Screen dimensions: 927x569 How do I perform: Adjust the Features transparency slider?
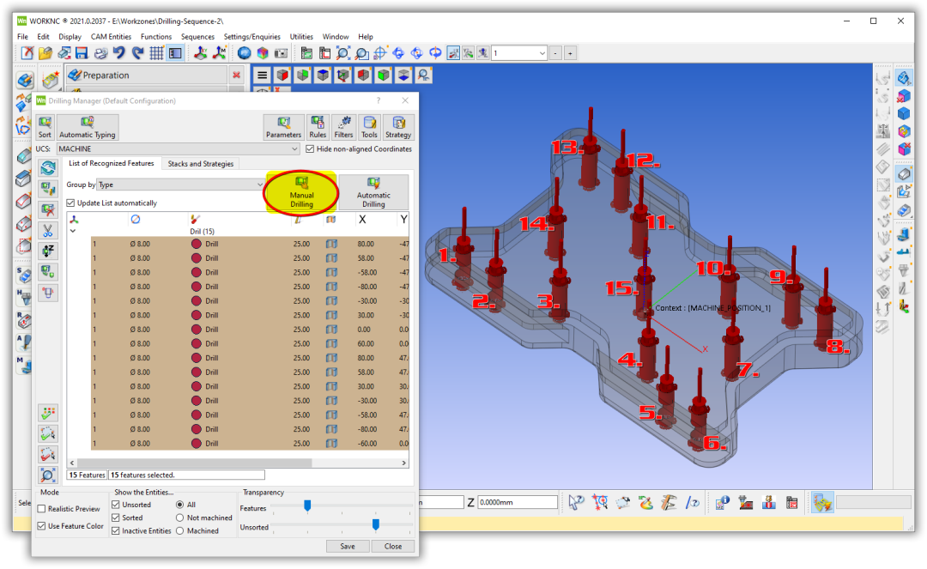tap(307, 505)
